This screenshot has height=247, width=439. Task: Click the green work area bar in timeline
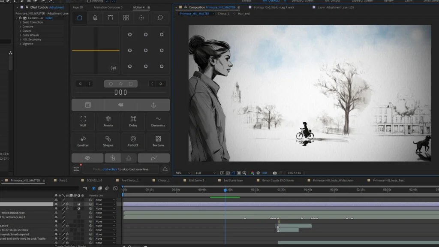tap(225, 197)
